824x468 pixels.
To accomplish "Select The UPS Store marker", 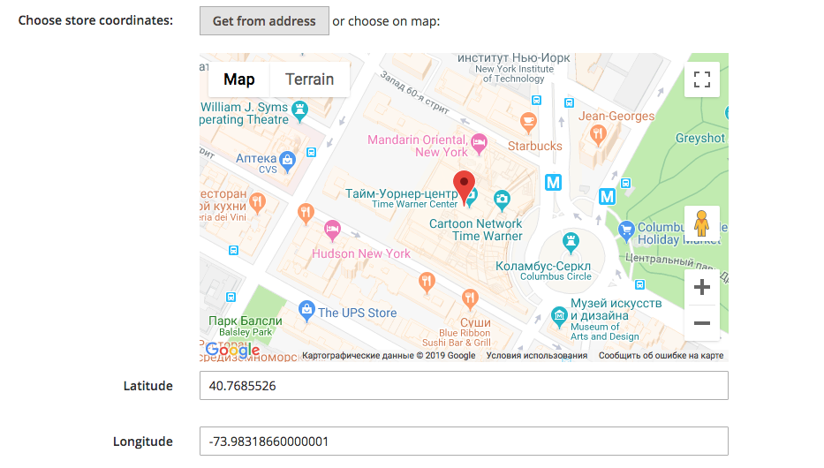I will [x=306, y=311].
